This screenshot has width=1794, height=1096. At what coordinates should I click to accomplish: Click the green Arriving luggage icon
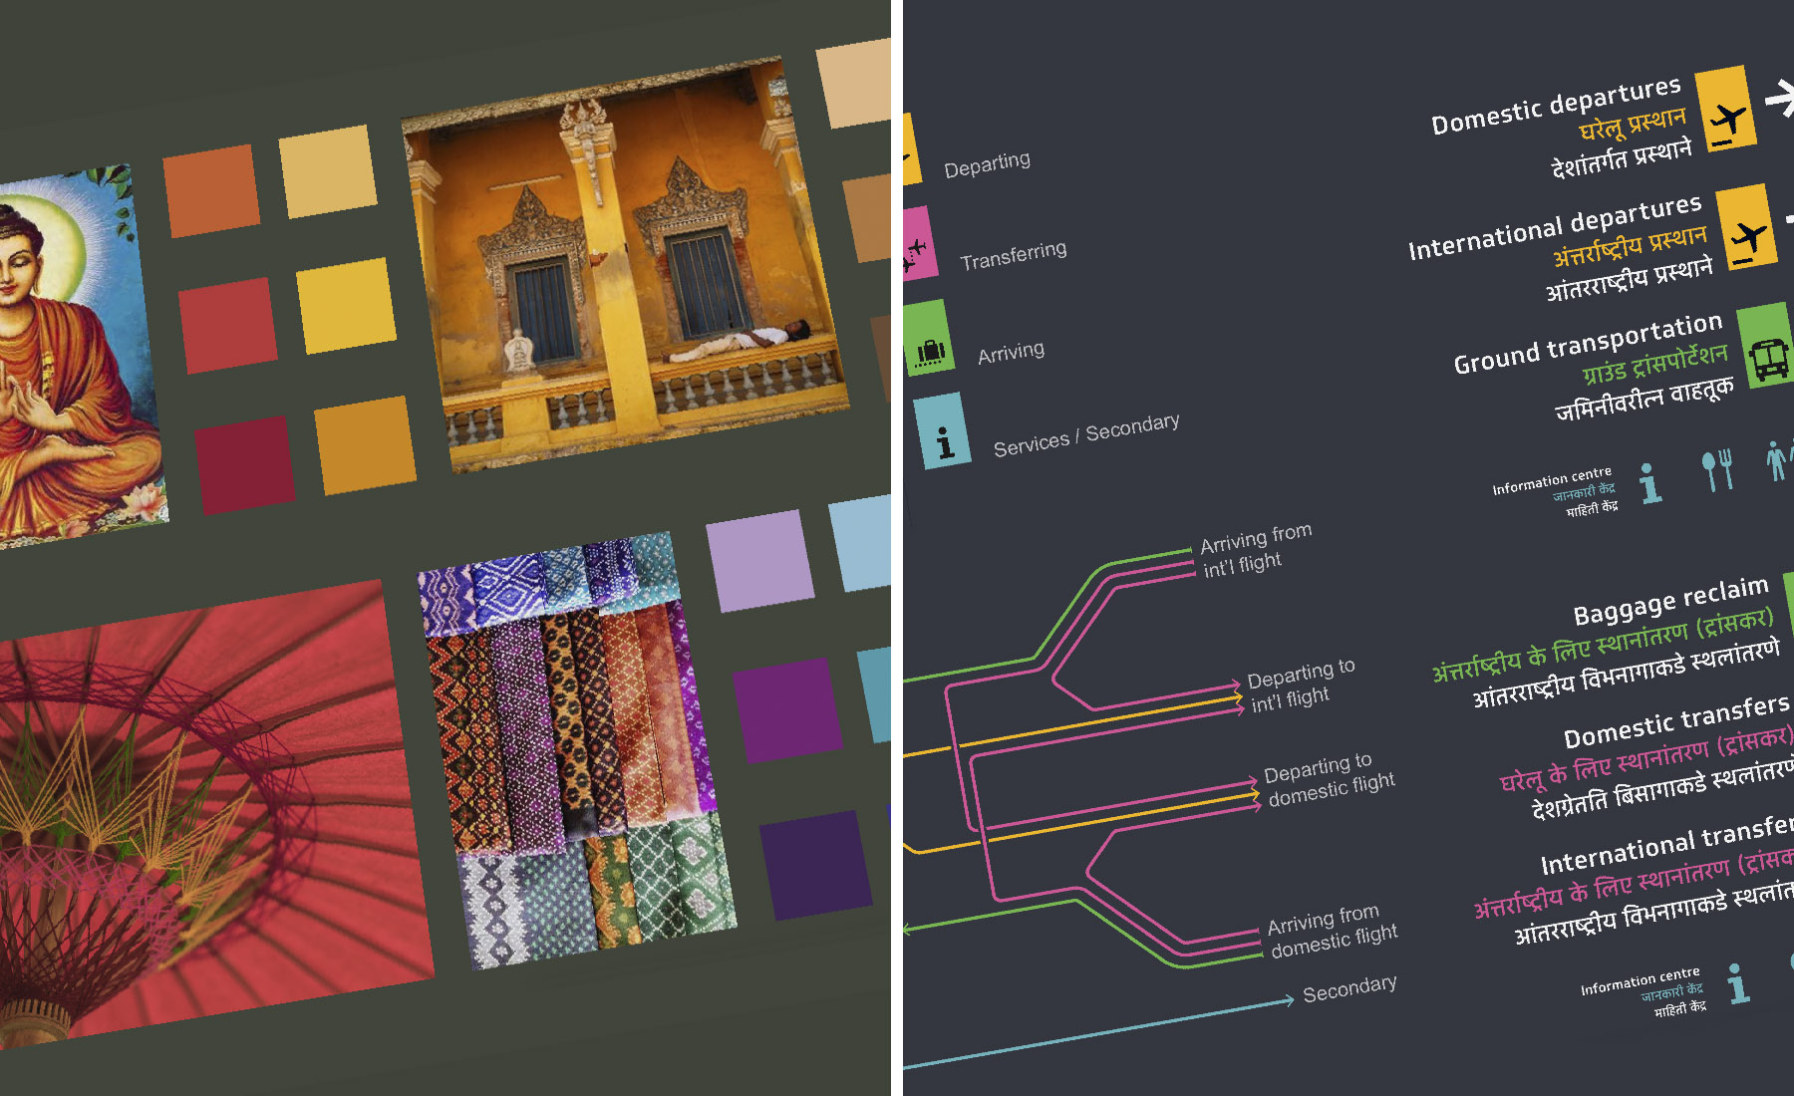click(927, 337)
